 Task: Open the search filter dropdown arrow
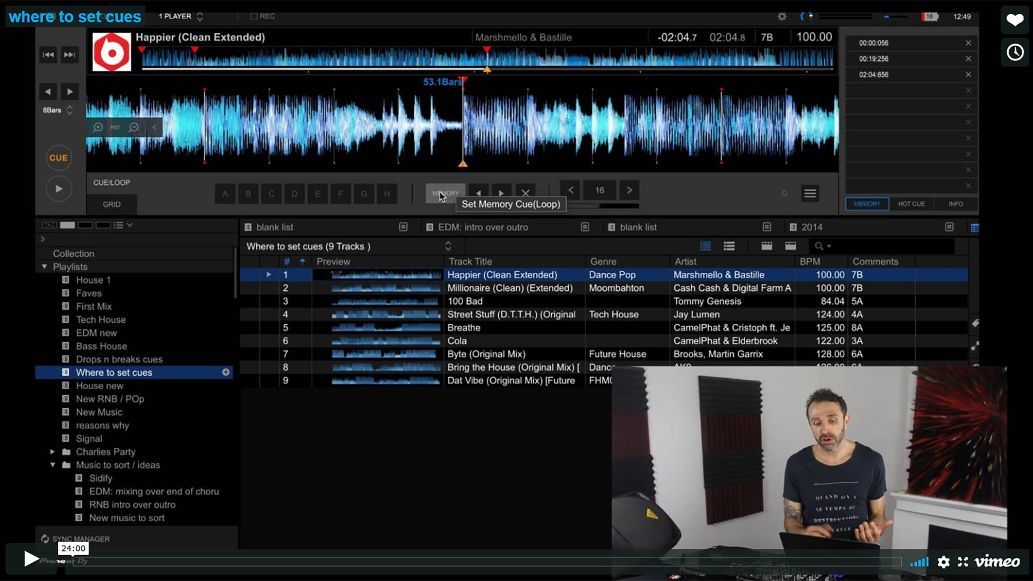(829, 246)
